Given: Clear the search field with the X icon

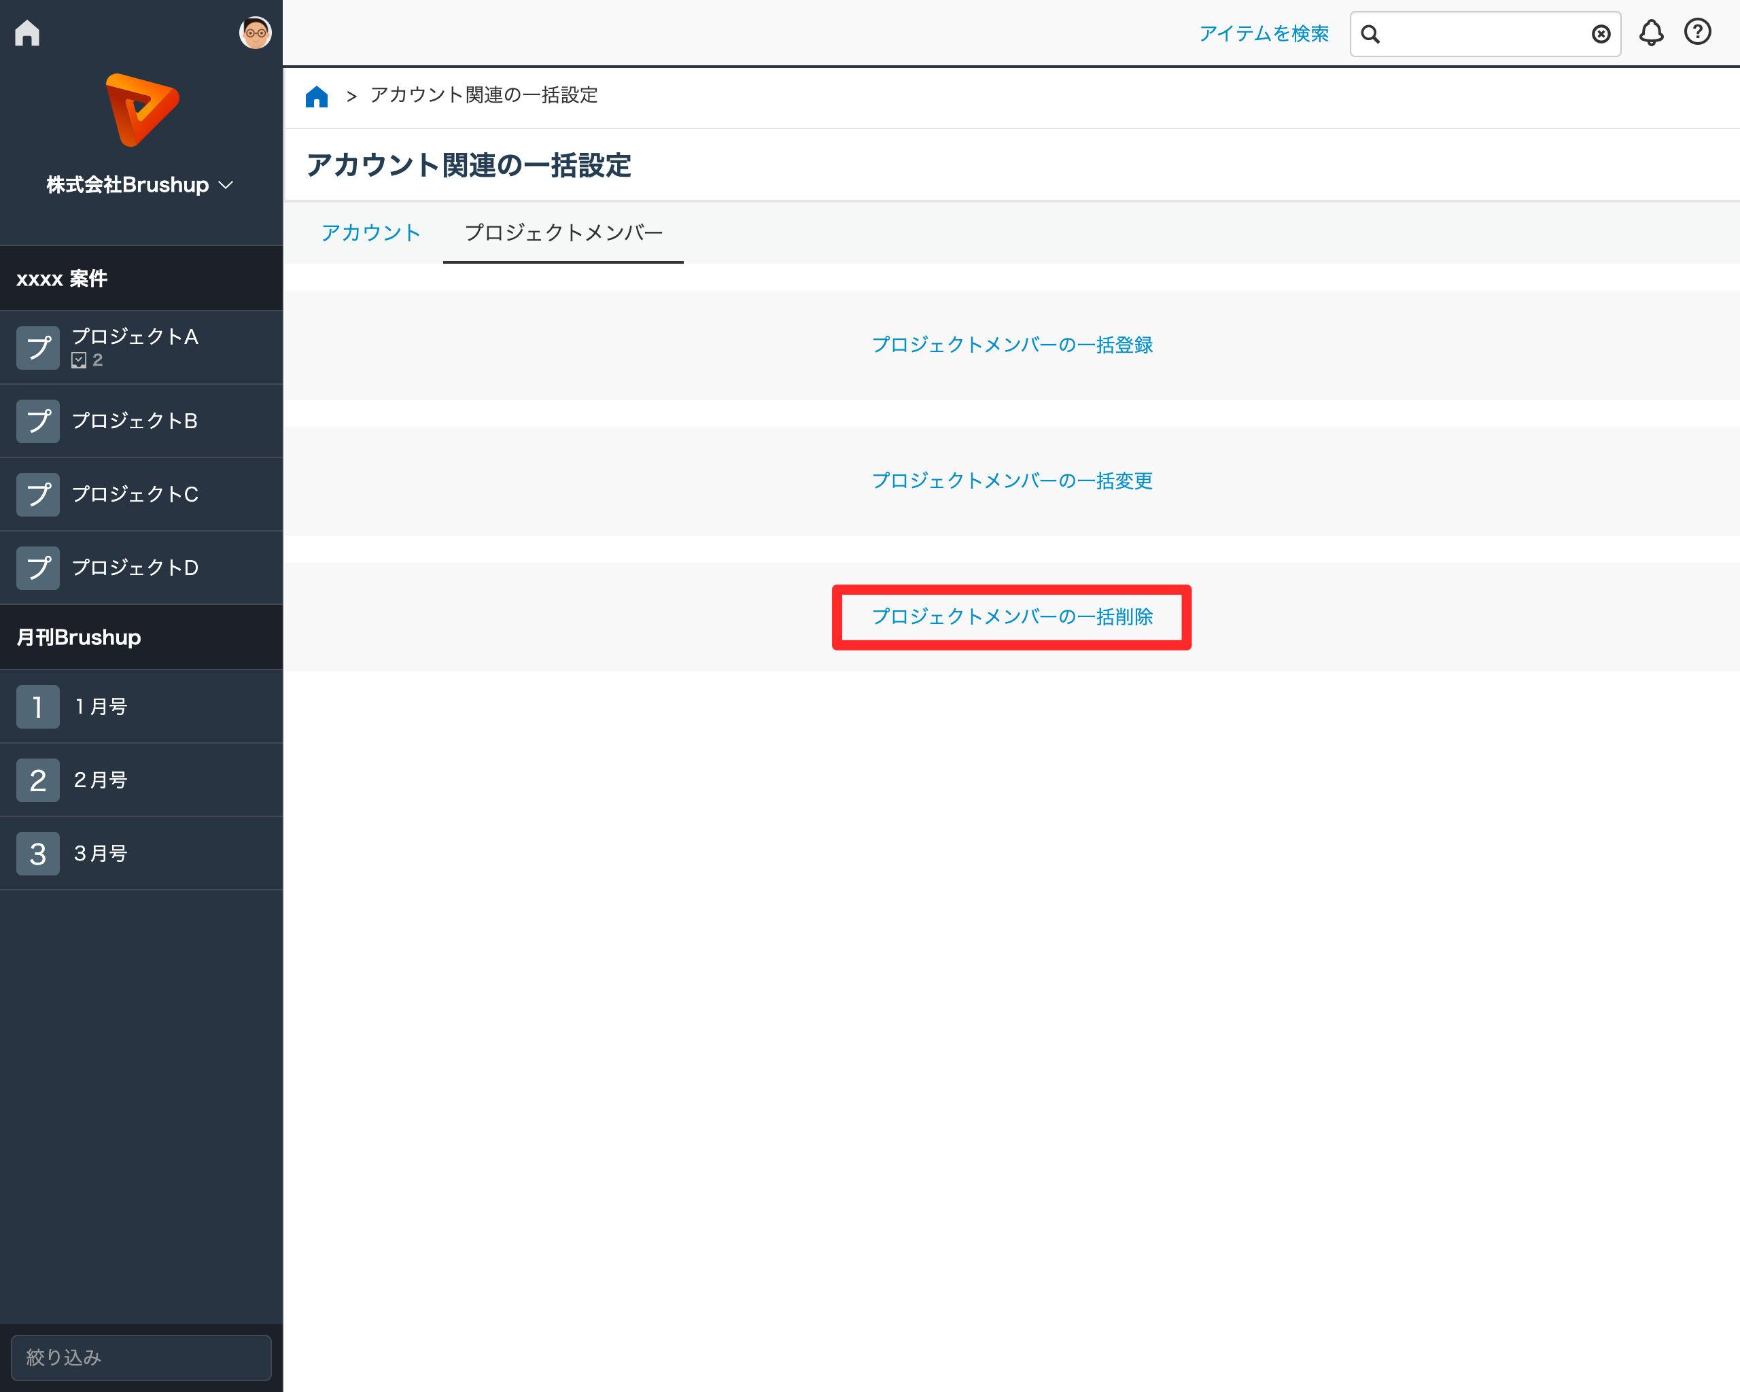Looking at the screenshot, I should point(1601,34).
